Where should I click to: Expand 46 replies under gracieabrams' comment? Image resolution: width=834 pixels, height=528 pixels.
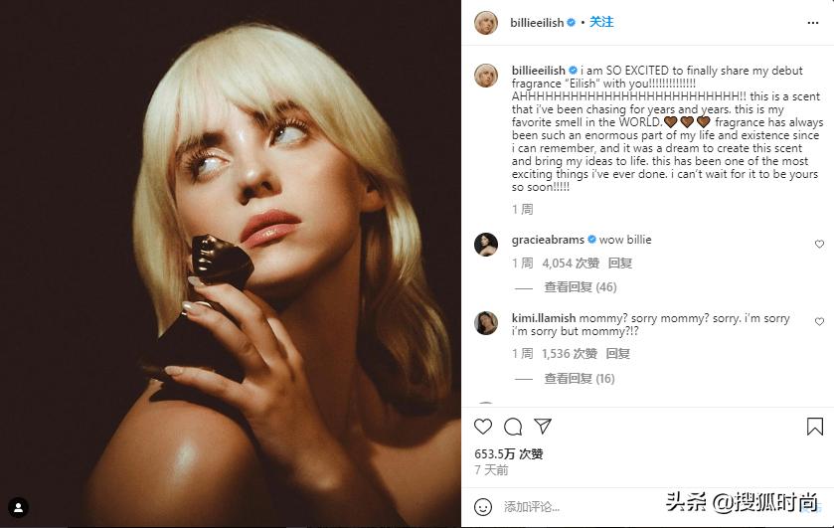(580, 287)
